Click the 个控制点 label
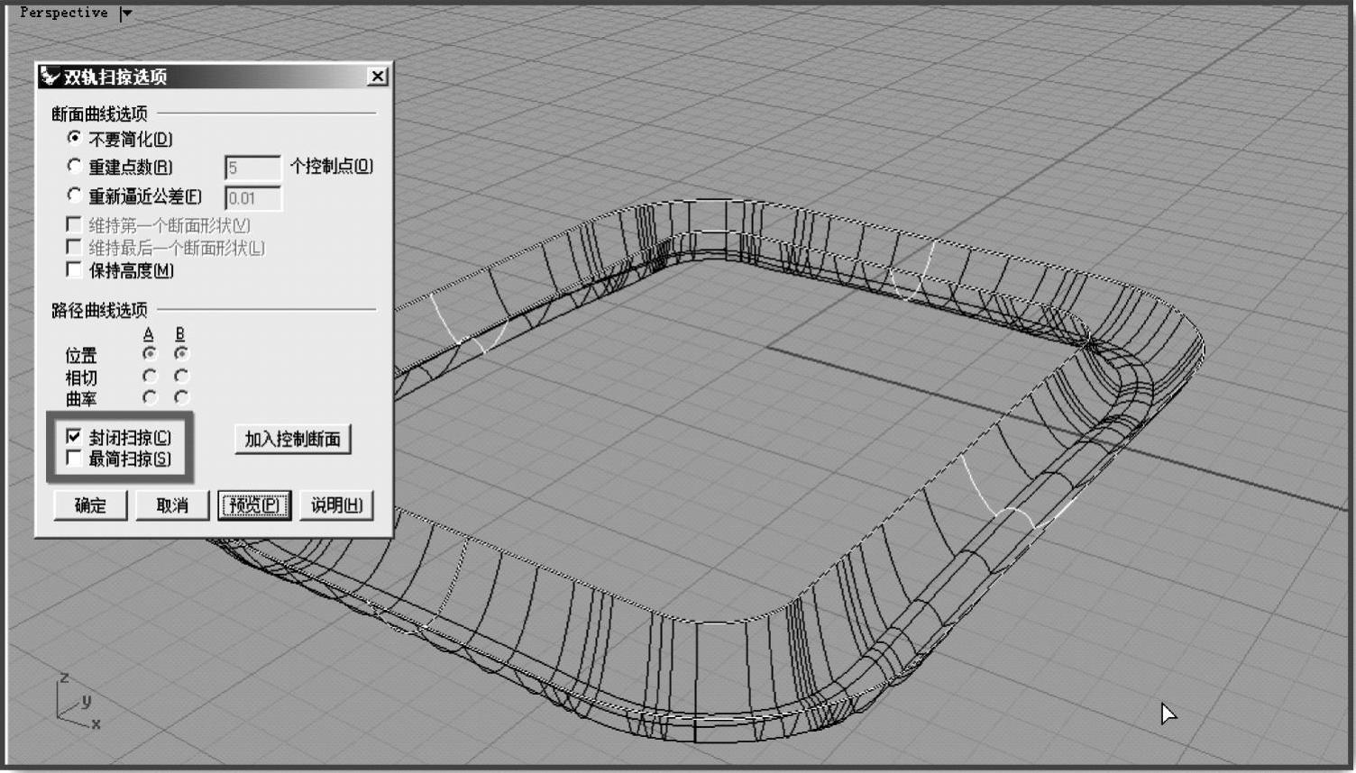The width and height of the screenshot is (1356, 773). (332, 166)
